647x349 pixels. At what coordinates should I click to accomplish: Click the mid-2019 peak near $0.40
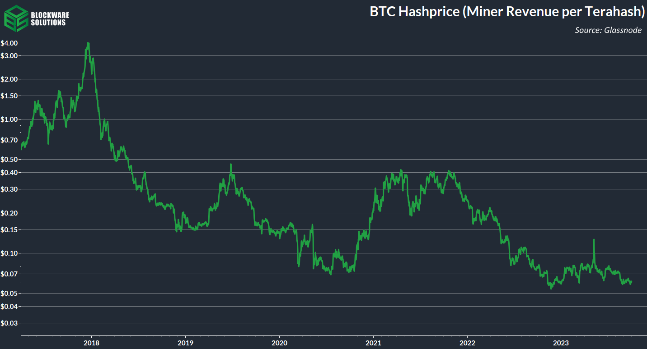tap(231, 165)
